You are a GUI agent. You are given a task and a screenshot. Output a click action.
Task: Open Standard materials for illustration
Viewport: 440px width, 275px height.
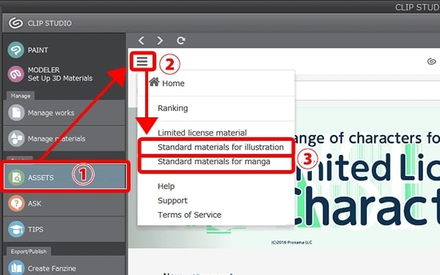(221, 147)
